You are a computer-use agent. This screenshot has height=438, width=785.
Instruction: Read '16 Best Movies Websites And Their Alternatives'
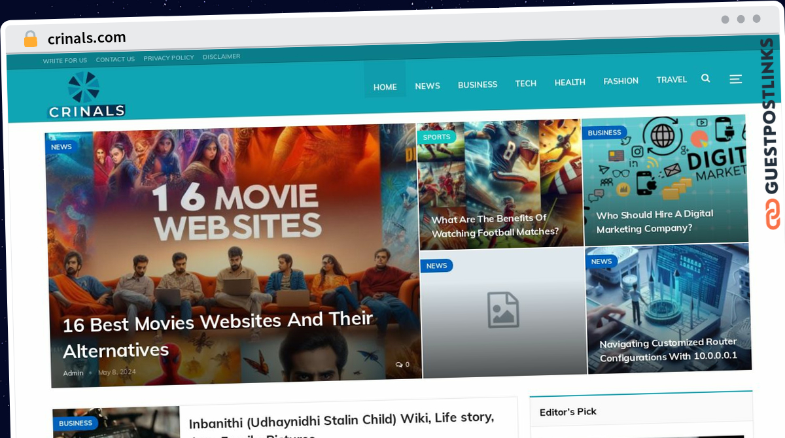[218, 335]
